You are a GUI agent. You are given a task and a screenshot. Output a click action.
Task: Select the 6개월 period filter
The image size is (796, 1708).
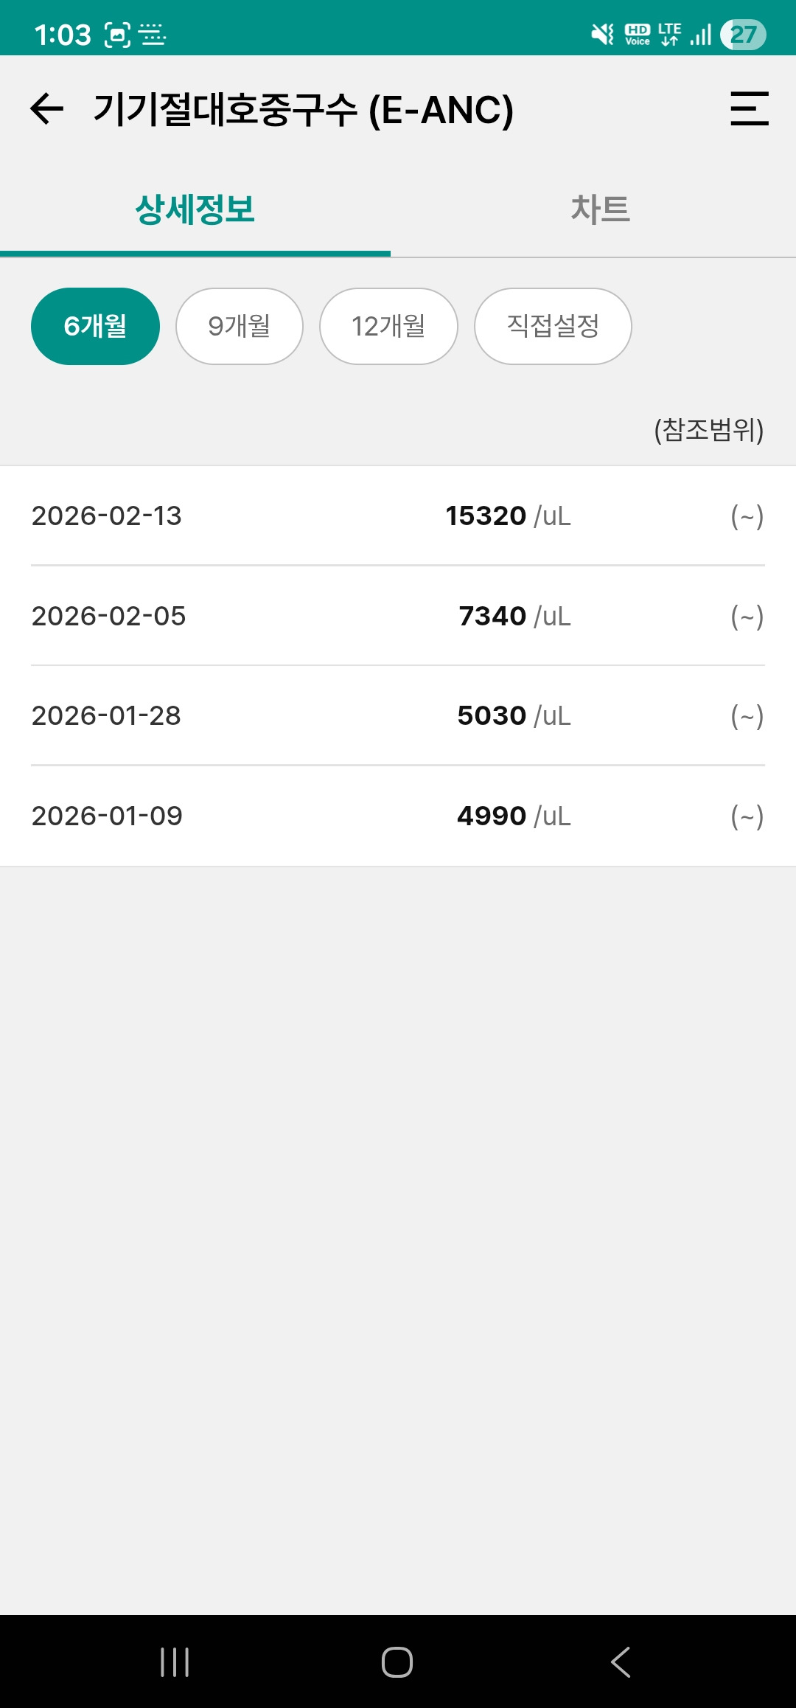click(x=96, y=326)
